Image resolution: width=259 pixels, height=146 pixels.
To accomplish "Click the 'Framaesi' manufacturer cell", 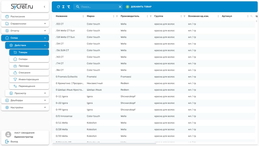I will pyautogui.click(x=126, y=77).
